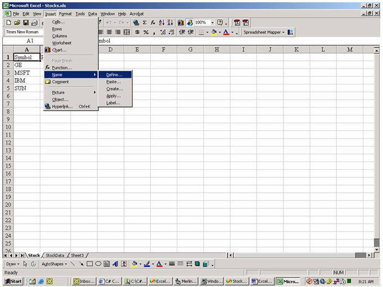
Task: Open the Spreadsheet Mapper dropdown
Action: (283, 32)
